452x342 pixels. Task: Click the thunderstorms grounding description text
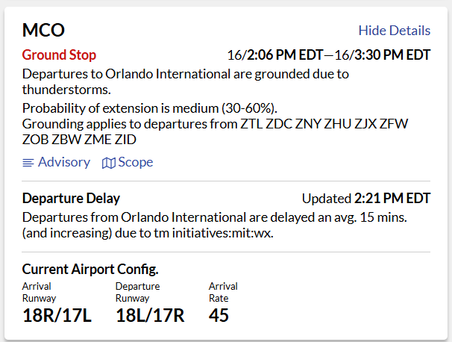pyautogui.click(x=186, y=81)
